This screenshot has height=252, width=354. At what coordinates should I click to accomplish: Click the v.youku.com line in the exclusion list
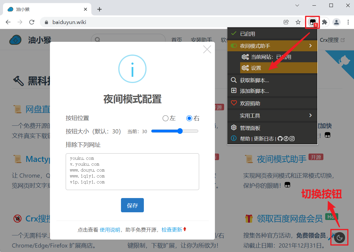85,165
